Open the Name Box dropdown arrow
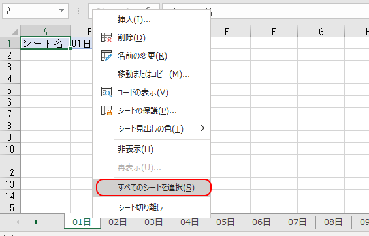 pos(61,10)
